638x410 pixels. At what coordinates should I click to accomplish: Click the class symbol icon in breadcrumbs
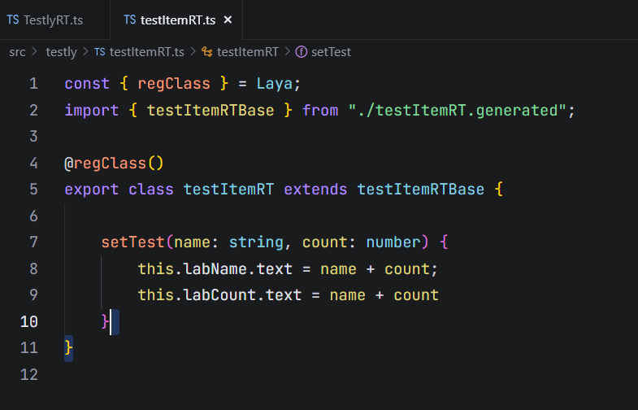point(206,51)
